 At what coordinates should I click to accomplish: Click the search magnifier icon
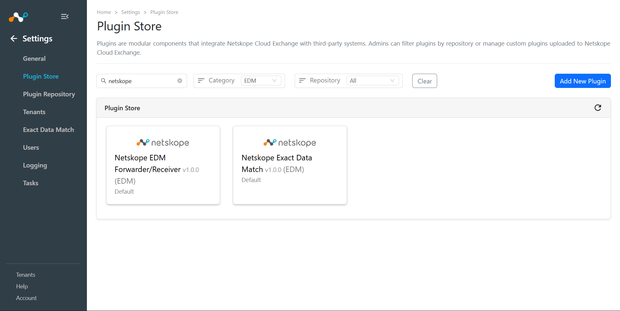pyautogui.click(x=103, y=81)
